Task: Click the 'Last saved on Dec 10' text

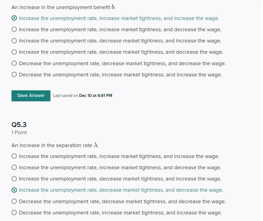Action: (x=82, y=96)
